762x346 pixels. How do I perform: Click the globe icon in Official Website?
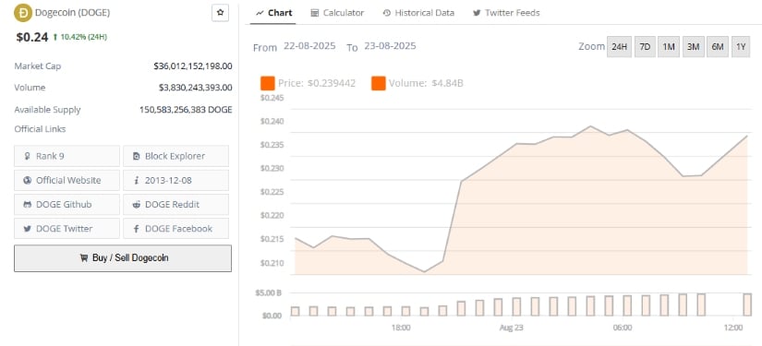coord(27,181)
